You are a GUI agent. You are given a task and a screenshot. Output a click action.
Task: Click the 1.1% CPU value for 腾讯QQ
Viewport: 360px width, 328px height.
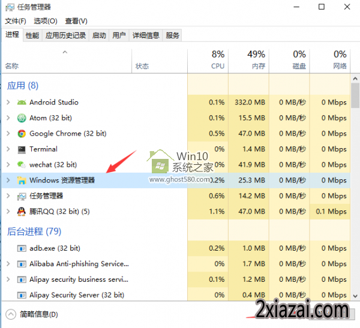coord(217,212)
